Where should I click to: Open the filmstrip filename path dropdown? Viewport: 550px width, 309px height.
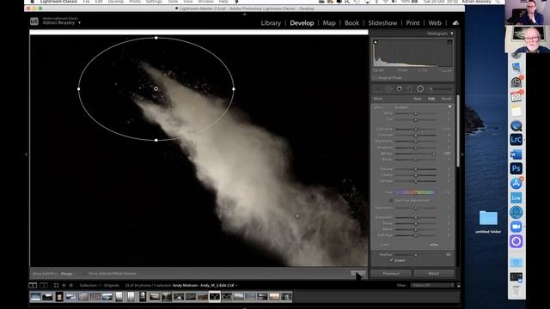pos(205,286)
